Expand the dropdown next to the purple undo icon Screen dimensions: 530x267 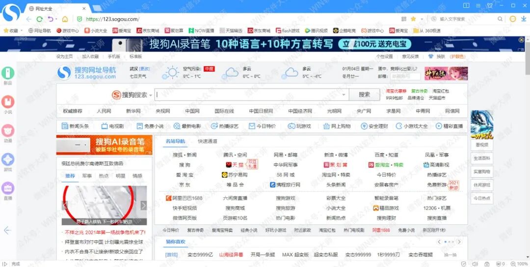tap(56, 19)
